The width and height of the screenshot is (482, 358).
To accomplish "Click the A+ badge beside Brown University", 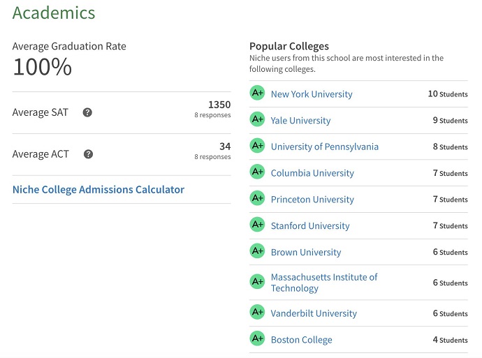I will point(258,251).
